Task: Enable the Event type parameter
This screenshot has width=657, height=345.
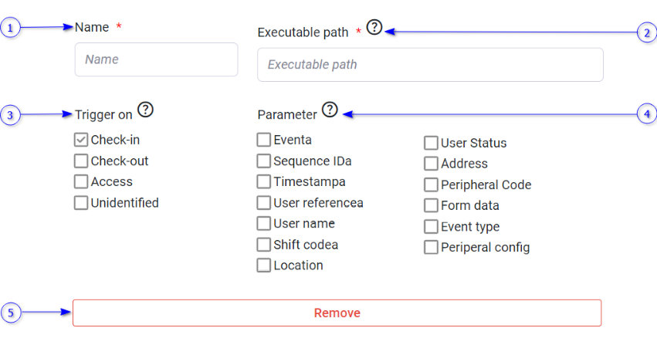Action: 431,227
